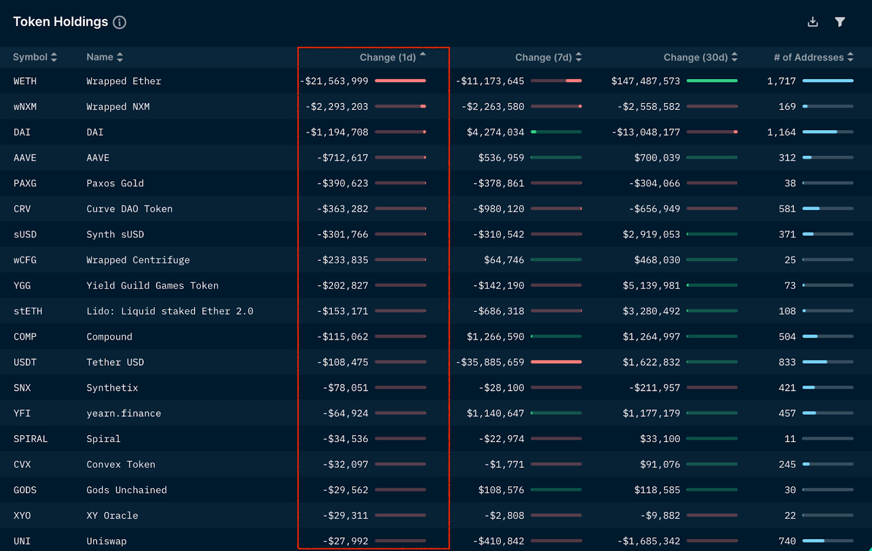Click WETH 7d change value -$11,173,645
The image size is (872, 551).
pyautogui.click(x=490, y=81)
